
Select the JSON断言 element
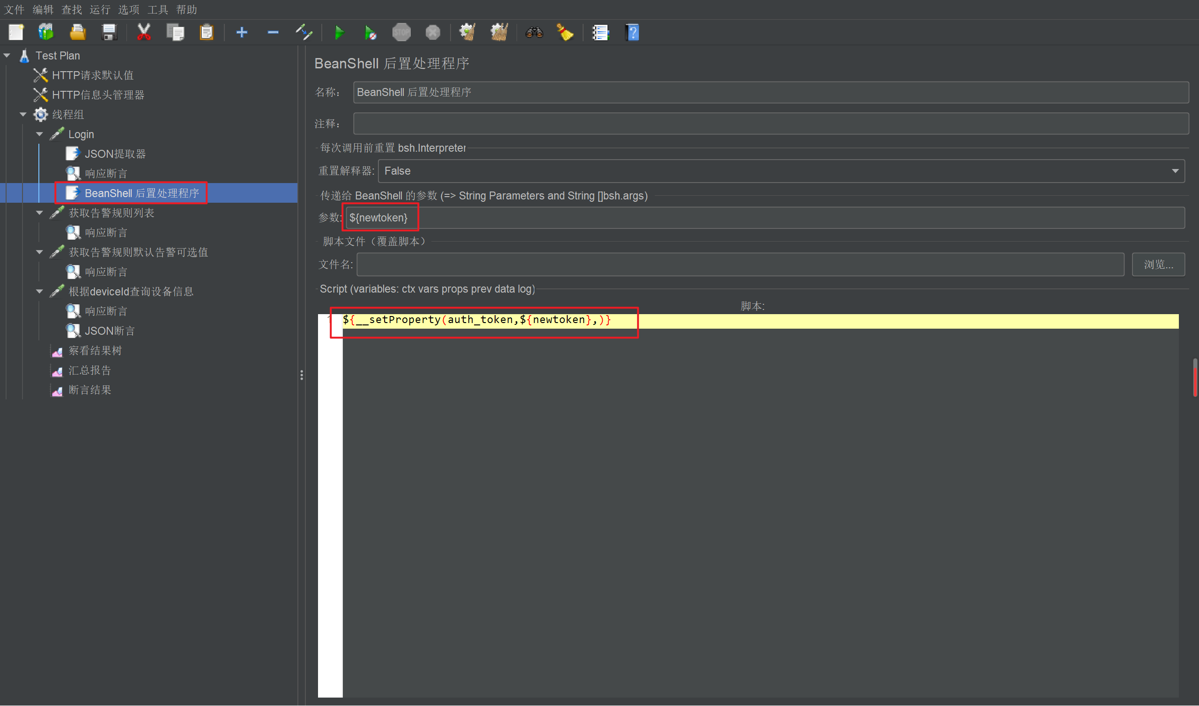click(110, 331)
